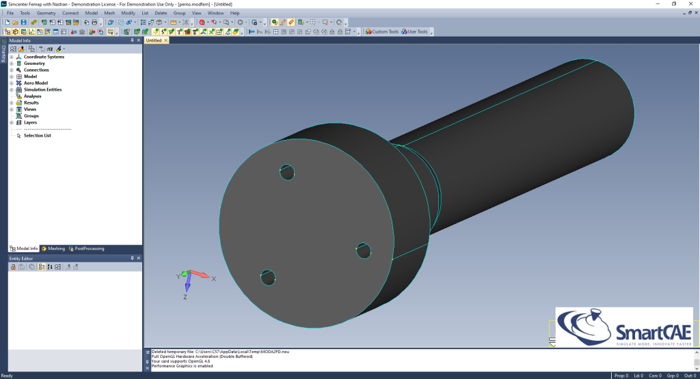Open User Tools toolbar button
700x379 pixels.
click(414, 31)
